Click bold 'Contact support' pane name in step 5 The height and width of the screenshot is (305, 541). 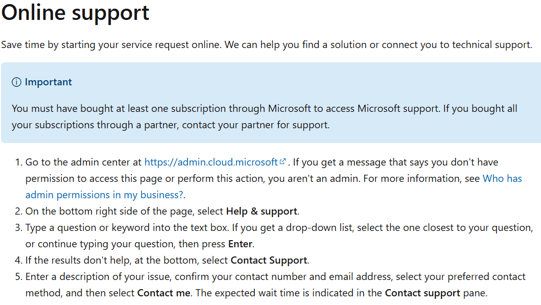tap(422, 293)
